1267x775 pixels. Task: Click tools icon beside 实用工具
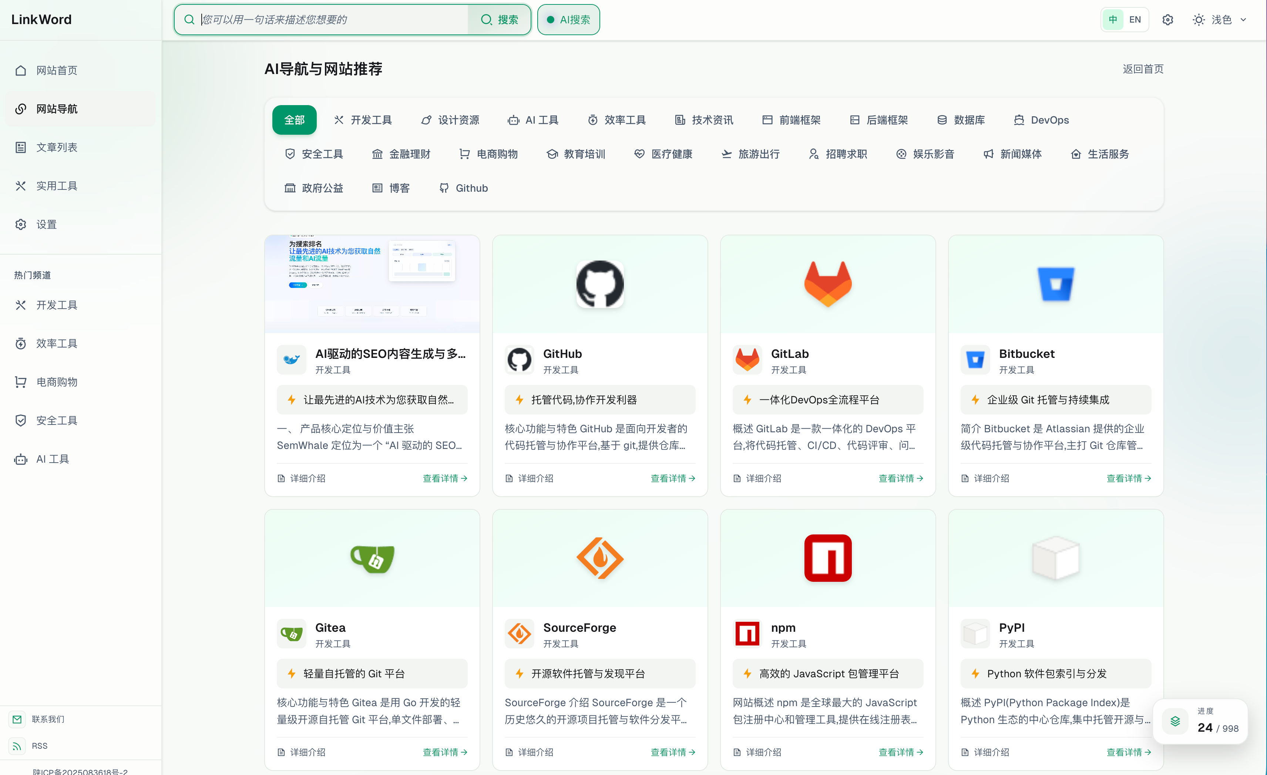(x=21, y=186)
